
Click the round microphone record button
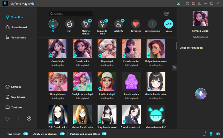click(x=201, y=94)
